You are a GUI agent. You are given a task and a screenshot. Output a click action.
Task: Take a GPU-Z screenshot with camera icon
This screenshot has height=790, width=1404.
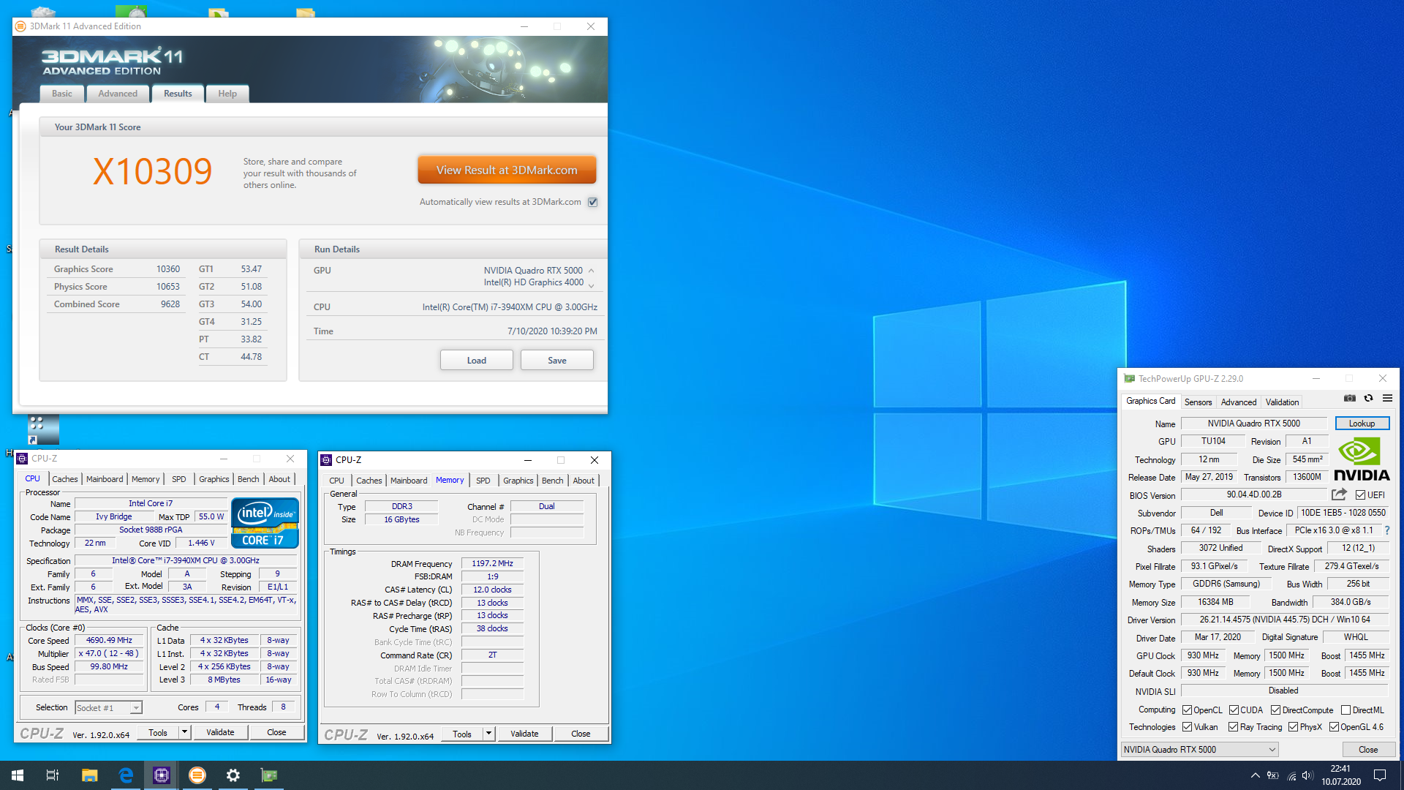(x=1350, y=399)
